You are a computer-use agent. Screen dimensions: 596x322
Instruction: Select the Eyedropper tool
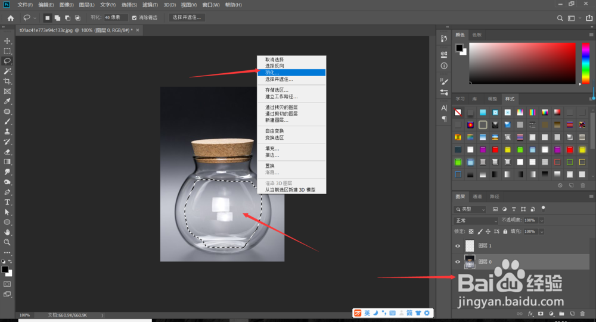click(x=7, y=101)
